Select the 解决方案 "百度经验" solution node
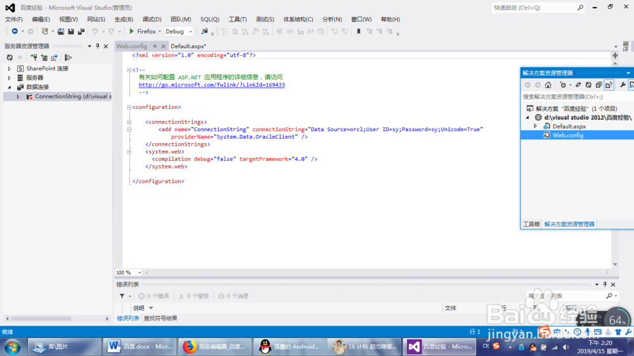Viewport: 634px width, 356px height. pyautogui.click(x=576, y=108)
